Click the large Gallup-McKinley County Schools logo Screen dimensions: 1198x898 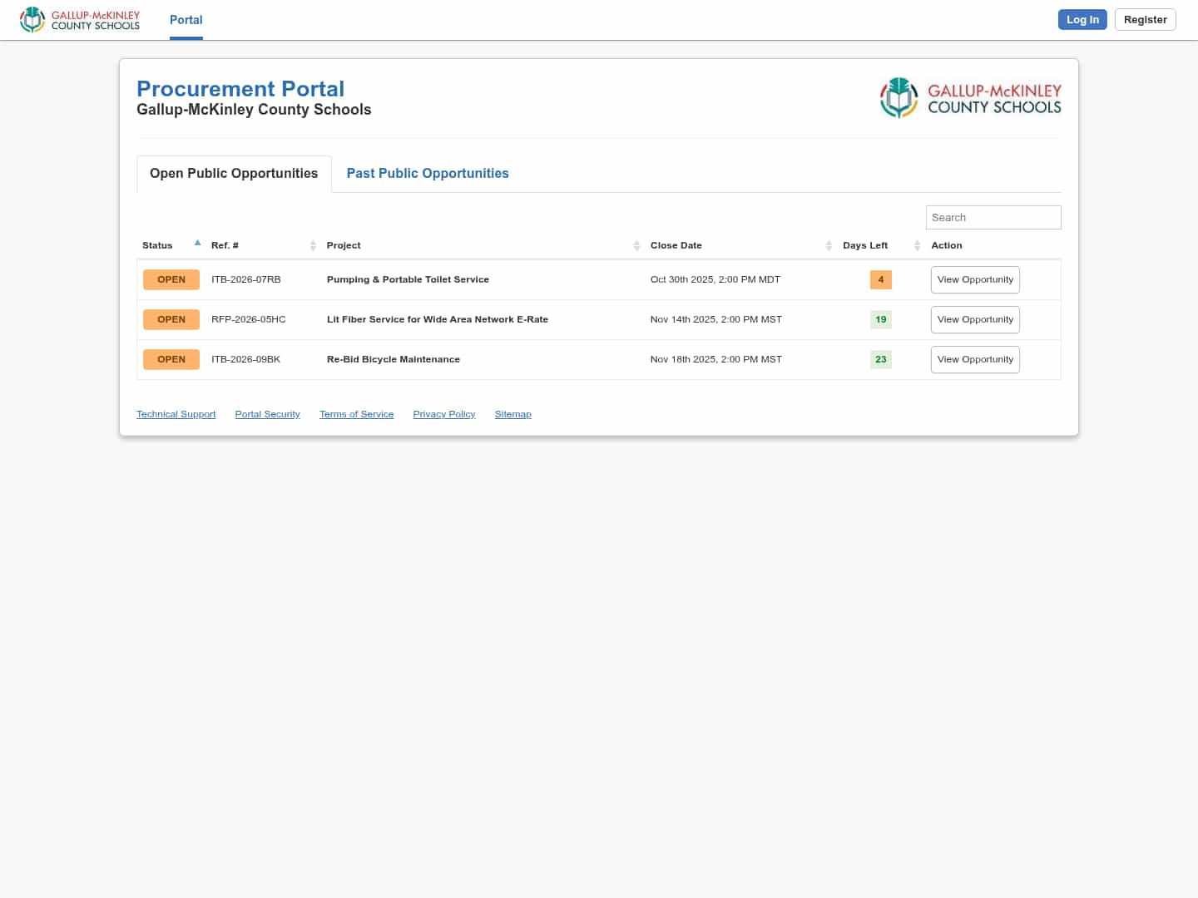tap(970, 98)
